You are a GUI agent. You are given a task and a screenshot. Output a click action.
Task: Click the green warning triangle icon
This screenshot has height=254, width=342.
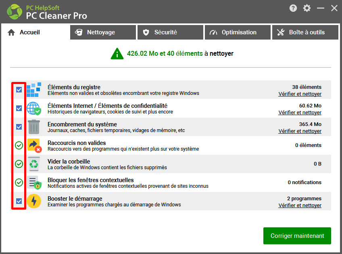pos(117,54)
